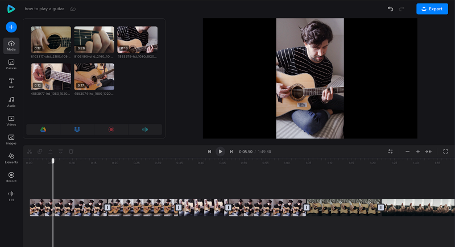Open the Record panel in sidebar
This screenshot has height=247, width=455.
tap(11, 177)
